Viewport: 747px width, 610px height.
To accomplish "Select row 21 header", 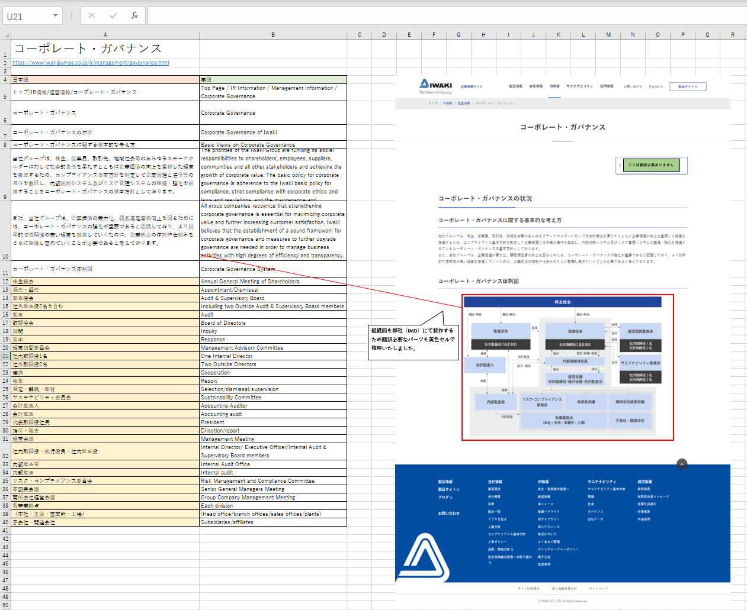I will (x=5, y=356).
